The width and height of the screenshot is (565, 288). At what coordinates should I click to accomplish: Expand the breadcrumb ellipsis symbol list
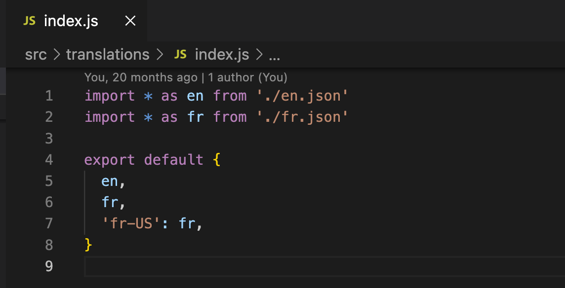pos(274,55)
